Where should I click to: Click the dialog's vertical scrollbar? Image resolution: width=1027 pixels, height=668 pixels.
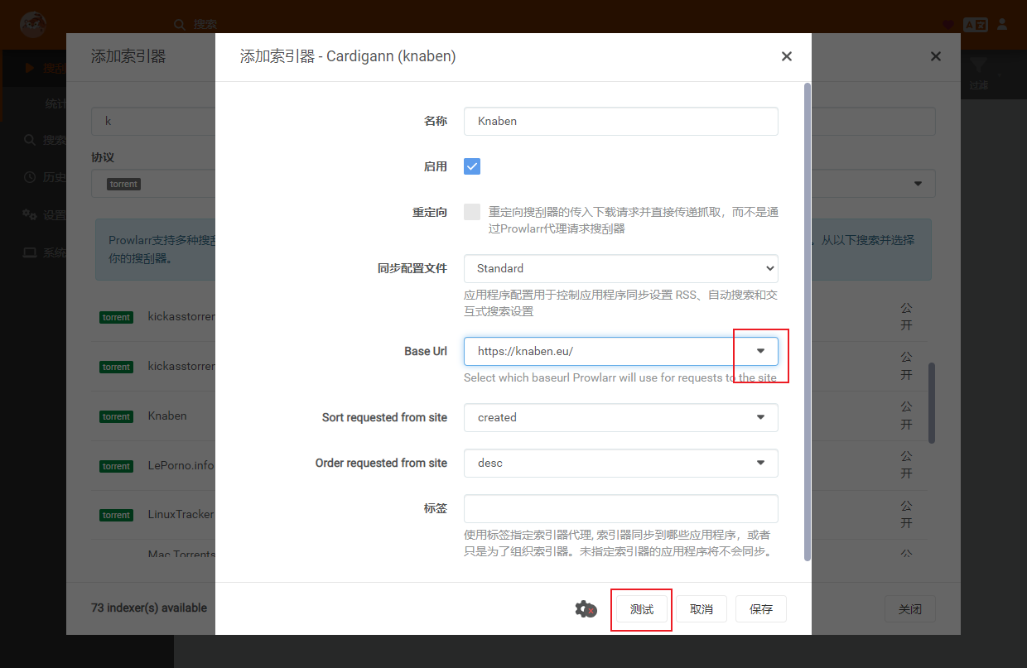pos(808,321)
